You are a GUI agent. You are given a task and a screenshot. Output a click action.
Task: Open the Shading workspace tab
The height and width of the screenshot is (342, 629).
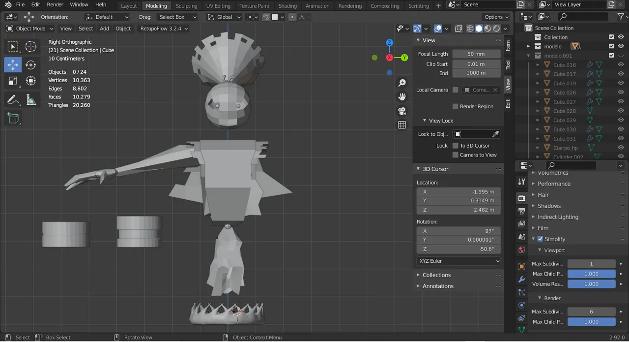point(287,6)
